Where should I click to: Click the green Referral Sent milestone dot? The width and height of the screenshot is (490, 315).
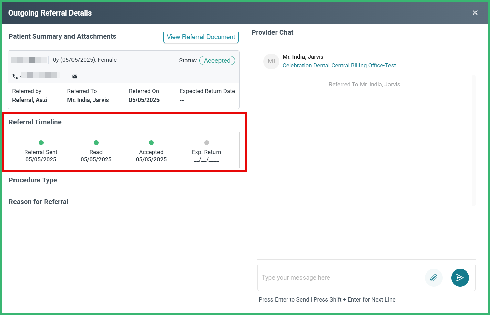pyautogui.click(x=41, y=142)
